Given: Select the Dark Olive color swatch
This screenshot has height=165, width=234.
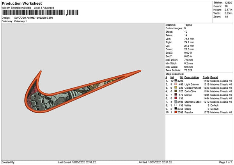Looking at the screenshot, I should click(x=175, y=91).
